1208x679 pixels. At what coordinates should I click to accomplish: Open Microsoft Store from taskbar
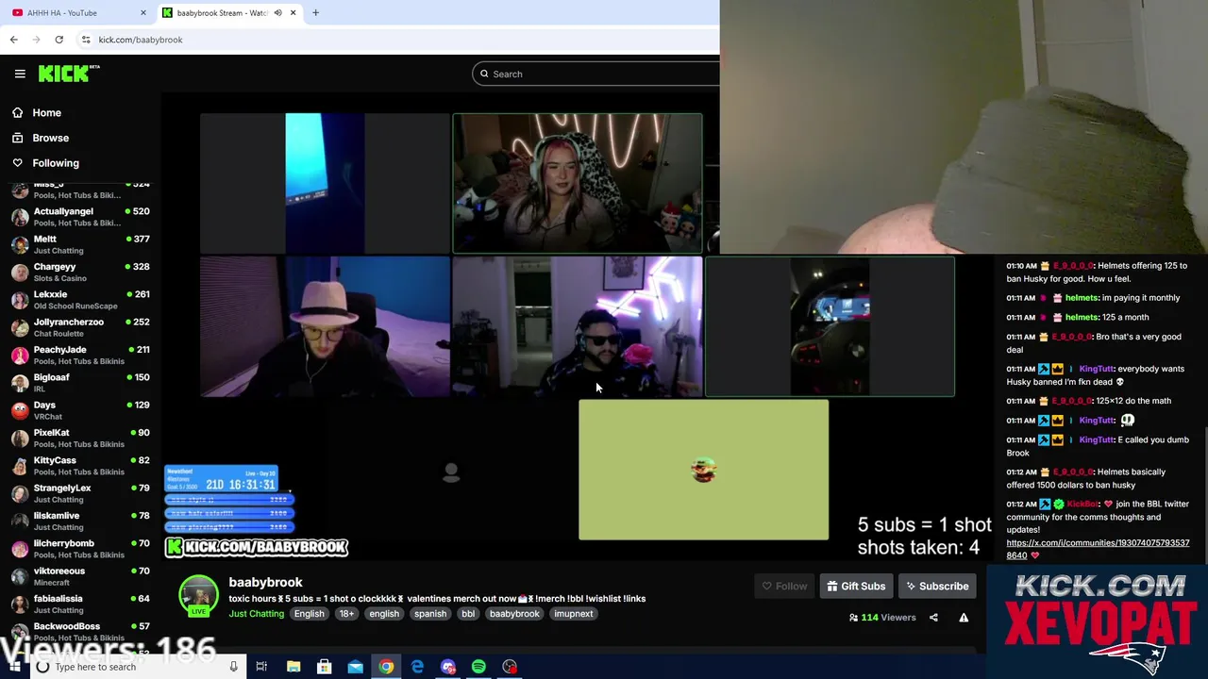(x=324, y=667)
